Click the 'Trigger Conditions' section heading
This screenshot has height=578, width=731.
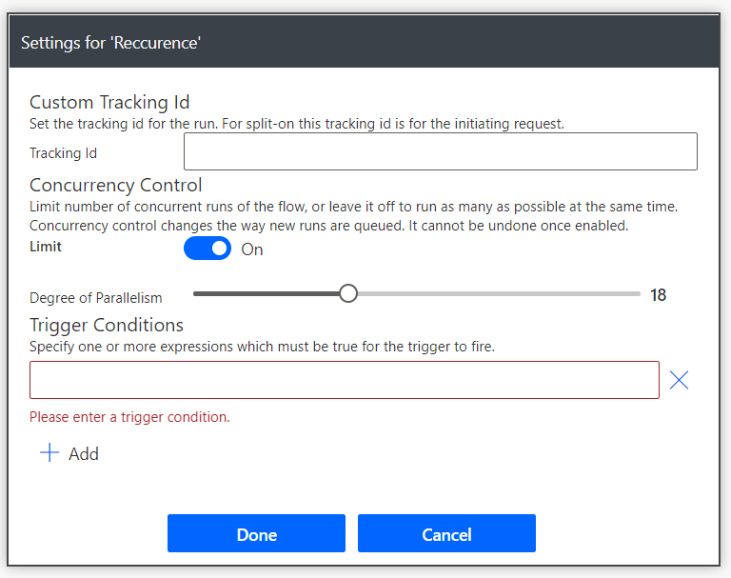[107, 325]
